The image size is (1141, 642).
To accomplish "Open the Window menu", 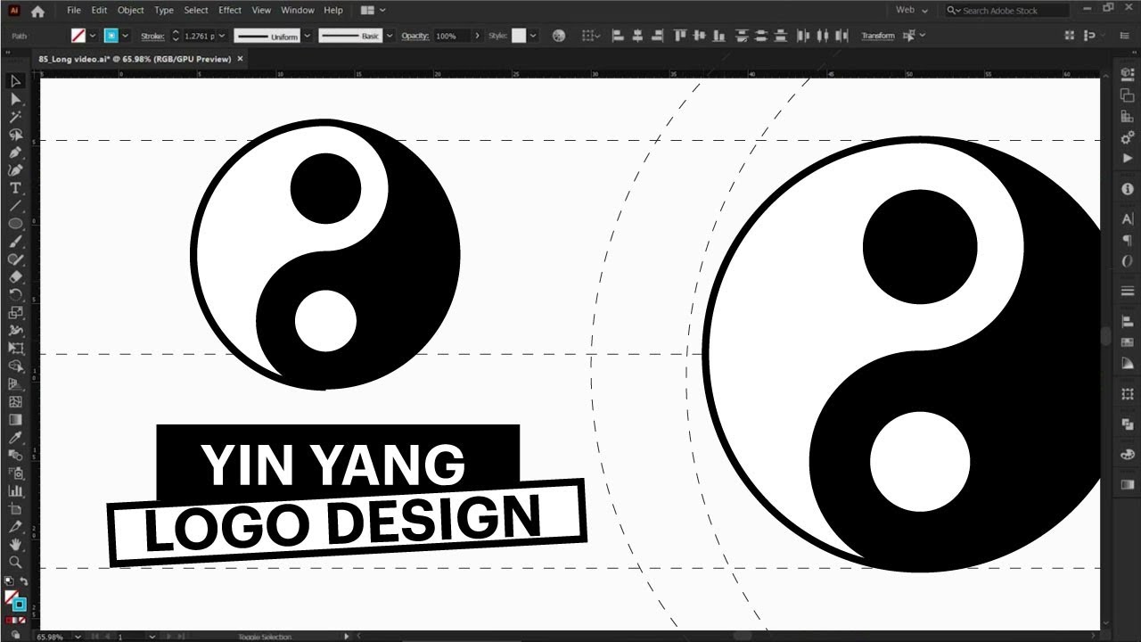I will [x=298, y=11].
